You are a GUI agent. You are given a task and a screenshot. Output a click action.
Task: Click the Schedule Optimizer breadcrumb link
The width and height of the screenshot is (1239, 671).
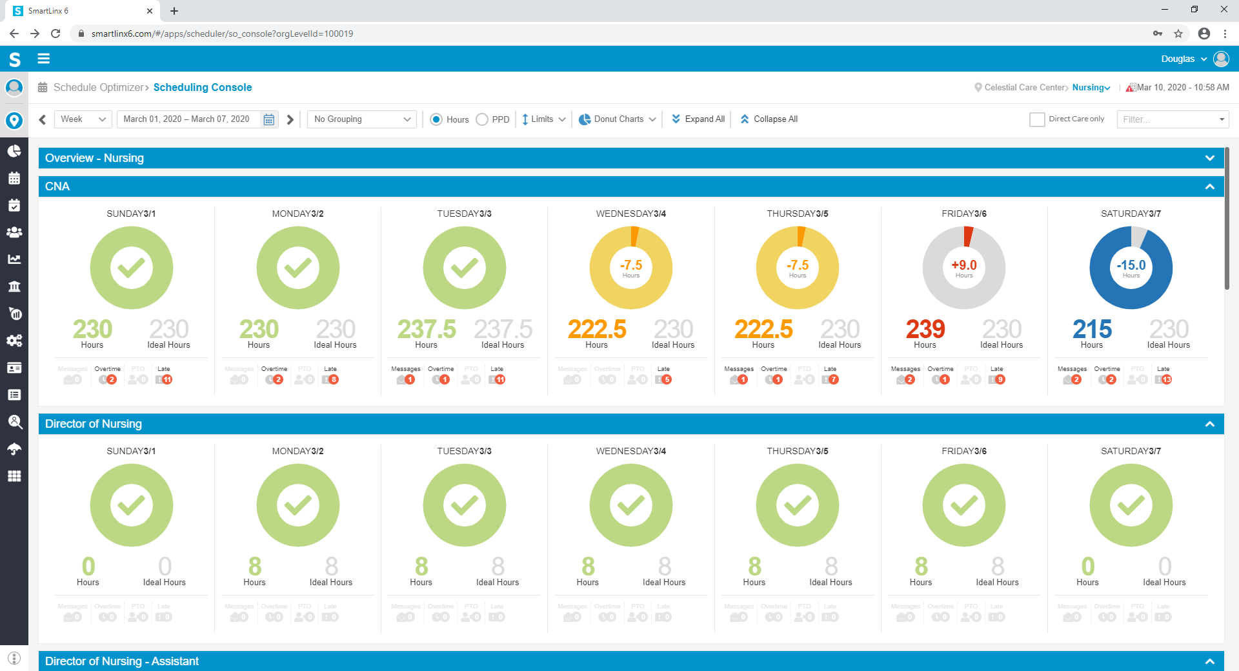click(98, 88)
